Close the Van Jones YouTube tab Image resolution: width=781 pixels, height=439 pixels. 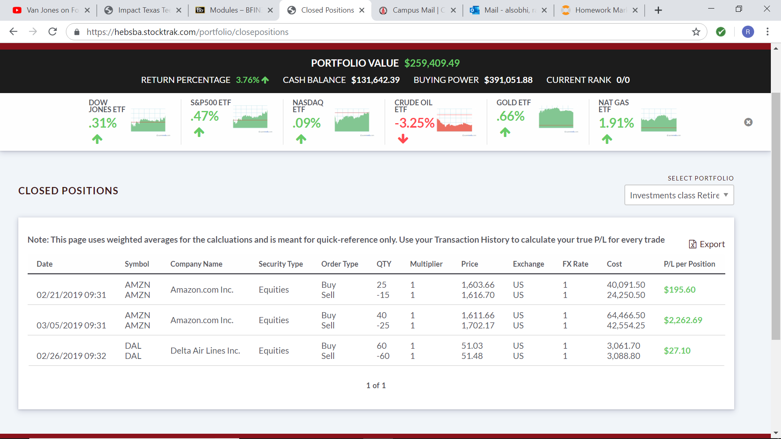point(87,10)
